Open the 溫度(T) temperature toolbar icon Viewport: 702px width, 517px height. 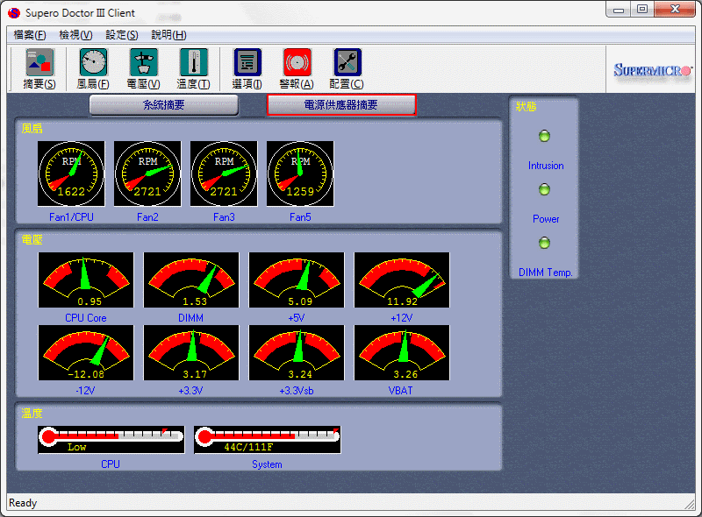tap(193, 63)
